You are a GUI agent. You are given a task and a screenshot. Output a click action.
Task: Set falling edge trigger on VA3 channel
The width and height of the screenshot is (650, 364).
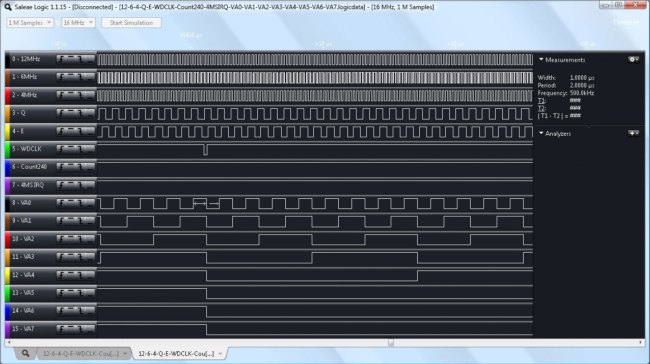coord(80,257)
